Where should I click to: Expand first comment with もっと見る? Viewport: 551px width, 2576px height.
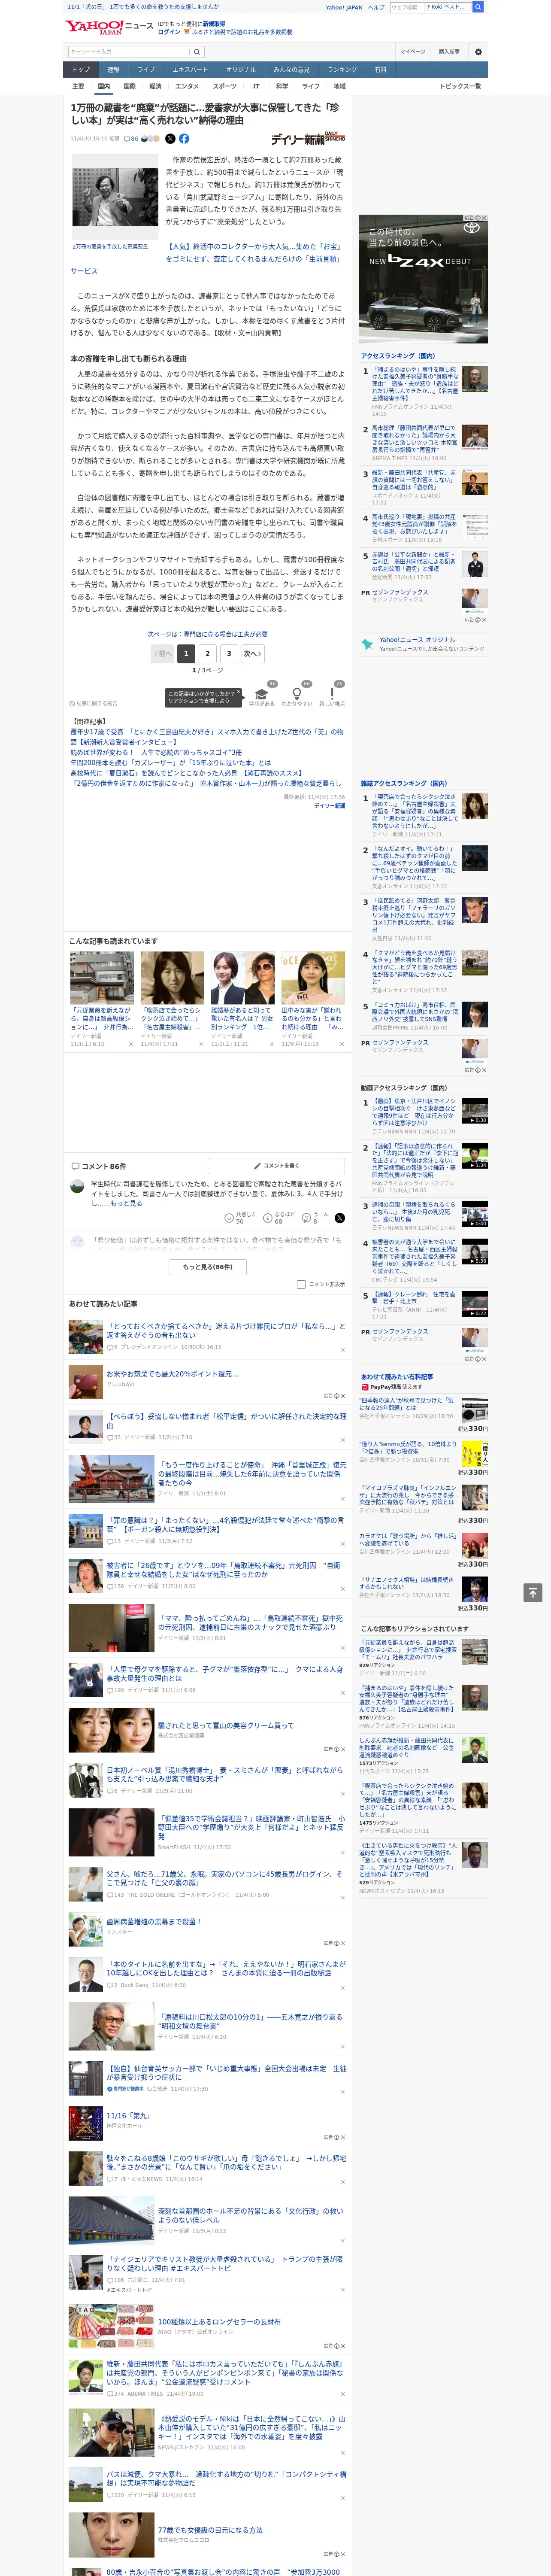126,1203
